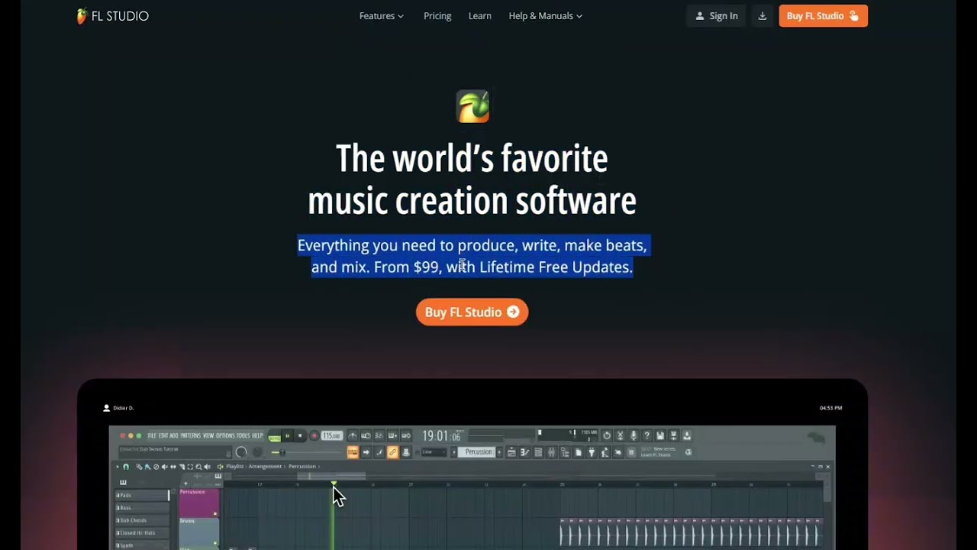Expand the Features dropdown in navigation
Screen dimensions: 977x550
click(x=382, y=16)
